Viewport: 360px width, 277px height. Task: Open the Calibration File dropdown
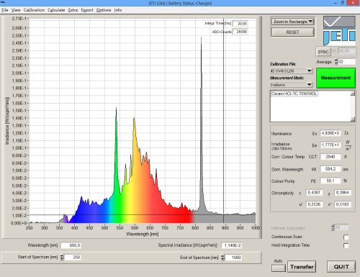tap(291, 71)
